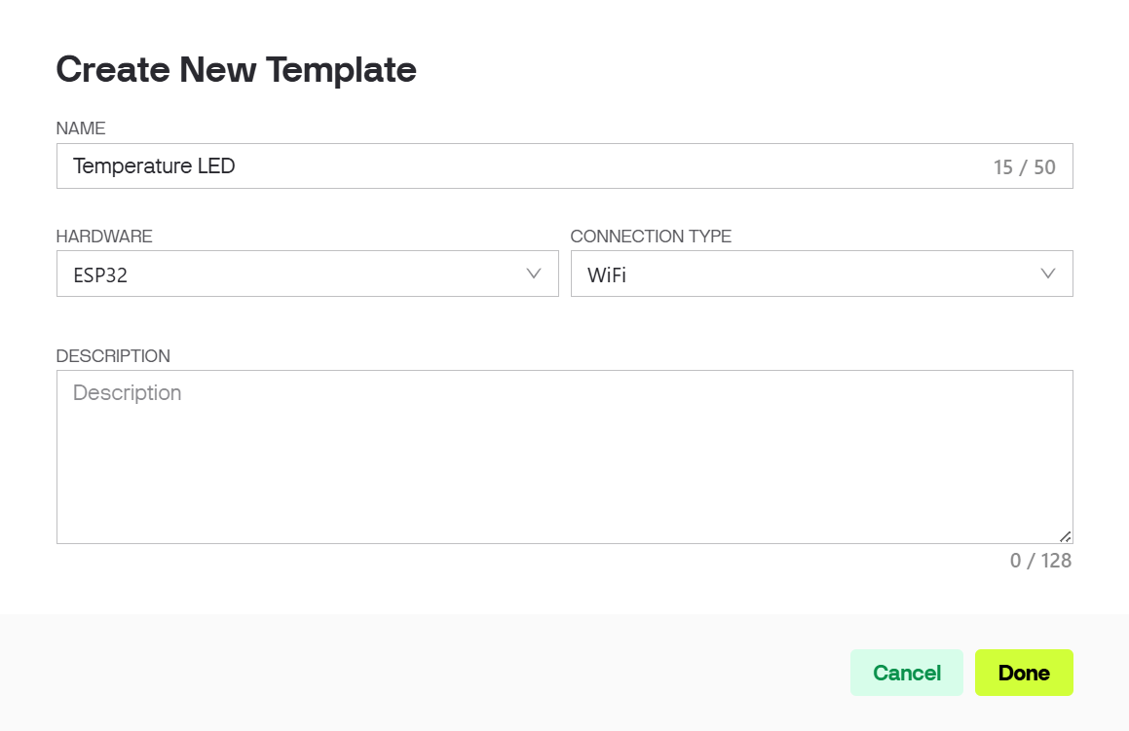Select the WiFi value text

[606, 275]
